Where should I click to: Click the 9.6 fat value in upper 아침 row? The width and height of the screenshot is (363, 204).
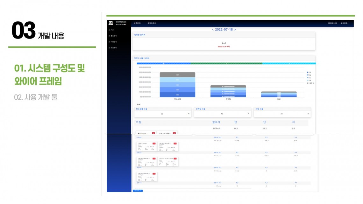(293, 128)
